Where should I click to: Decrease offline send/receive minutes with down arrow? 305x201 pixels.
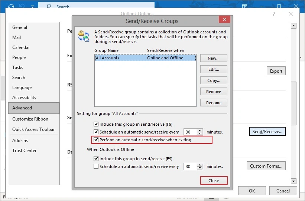(x=200, y=168)
